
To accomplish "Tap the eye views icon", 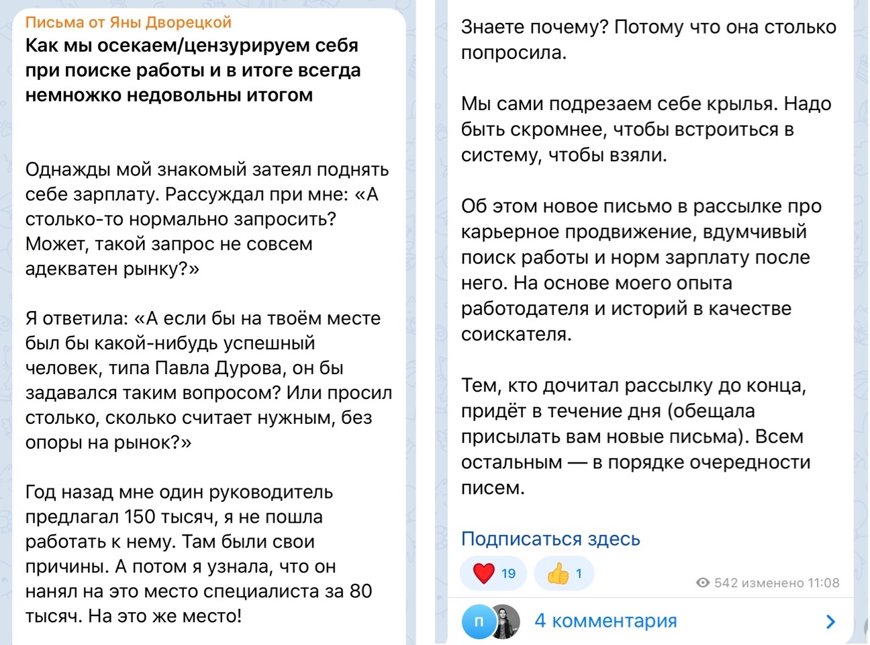I will click(x=703, y=583).
